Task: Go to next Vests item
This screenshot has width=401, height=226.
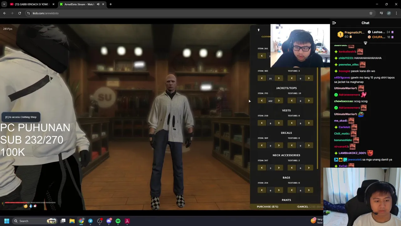Action: 279,123
